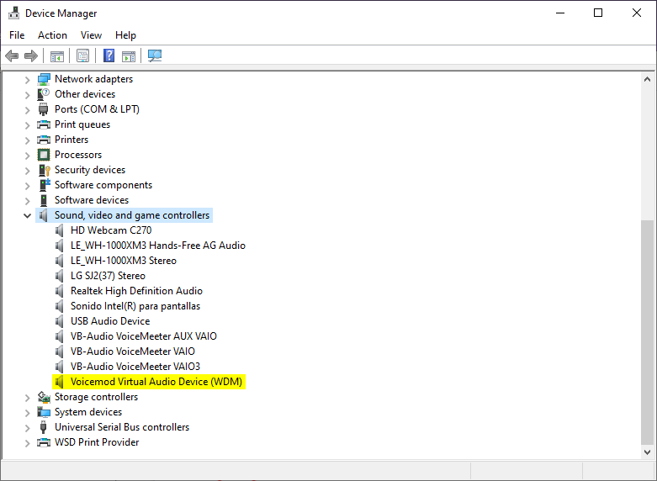Image resolution: width=657 pixels, height=481 pixels.
Task: Click the scrollbar up arrow
Action: click(647, 79)
